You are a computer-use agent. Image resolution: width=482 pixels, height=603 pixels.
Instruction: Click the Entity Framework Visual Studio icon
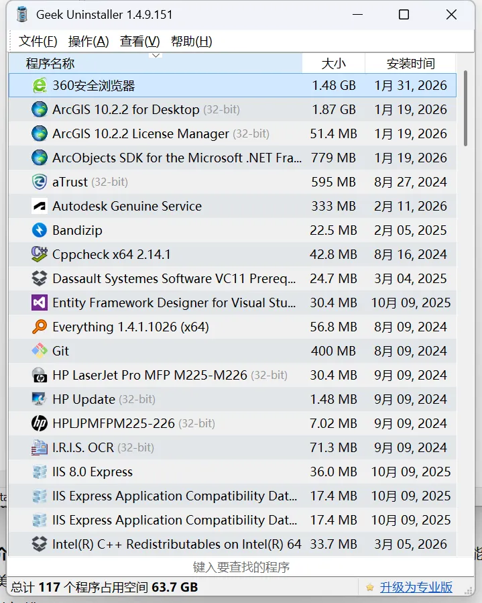pos(39,303)
